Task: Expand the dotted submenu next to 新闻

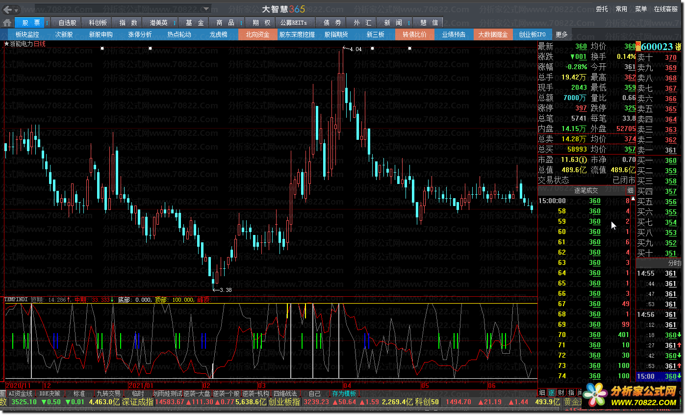Action: coord(409,23)
